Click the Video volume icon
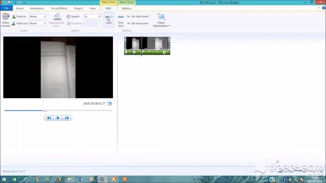326x183 pixels. tap(6, 16)
